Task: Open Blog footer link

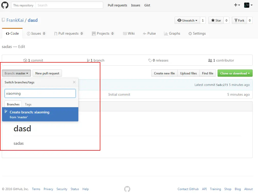Action: pyautogui.click(x=238, y=189)
